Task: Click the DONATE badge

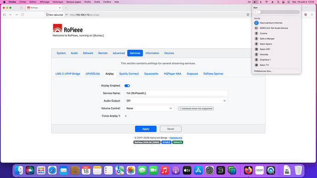Action: (x=177, y=142)
